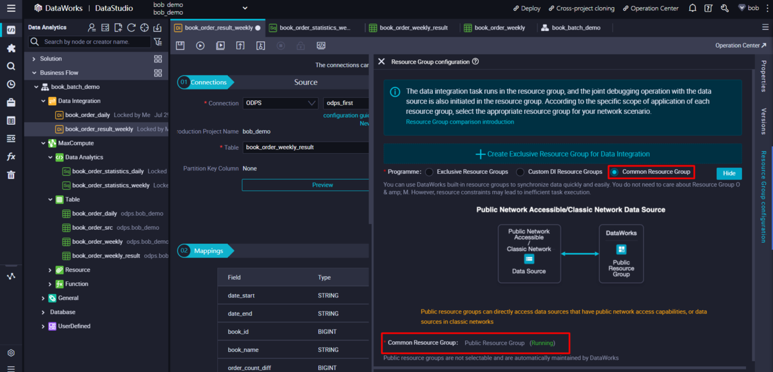Open the list settings sidebar icon
The height and width of the screenshot is (372, 773).
pos(11,138)
